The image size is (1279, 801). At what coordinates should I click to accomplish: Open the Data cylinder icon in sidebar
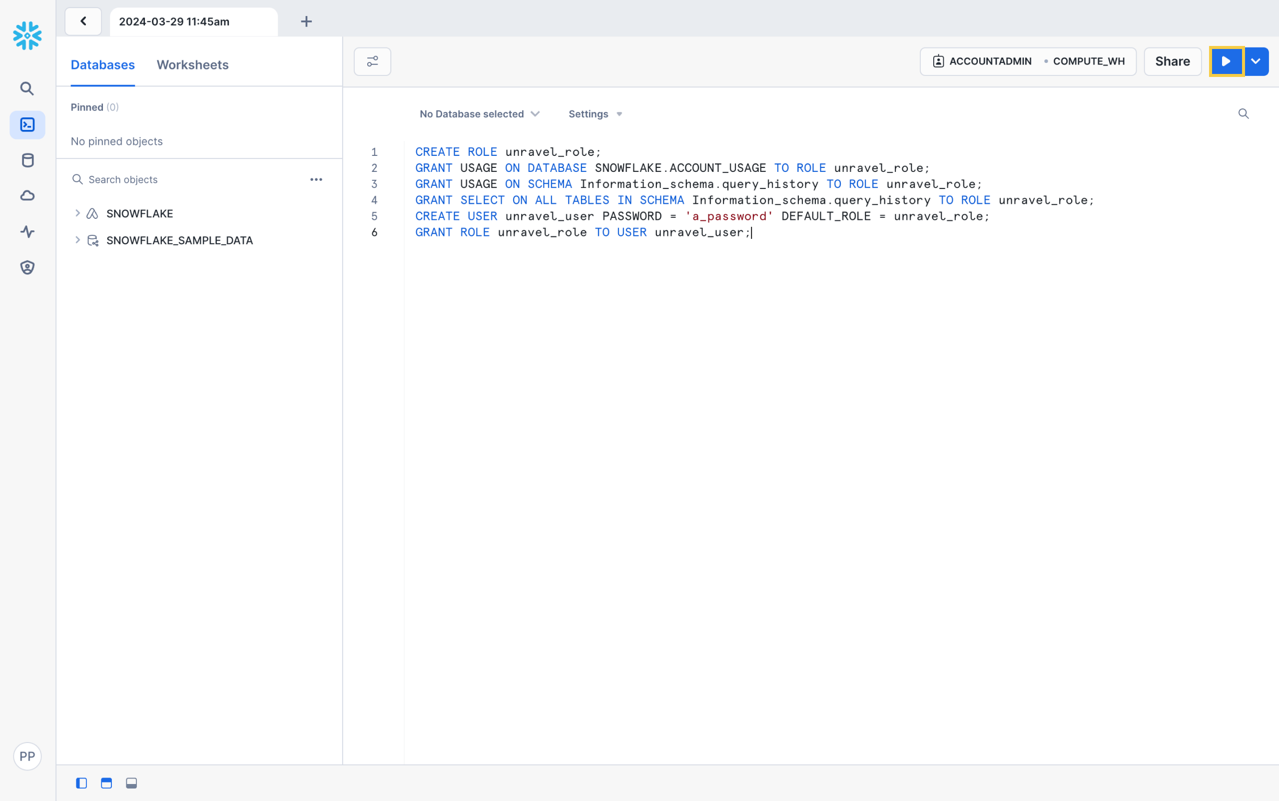(x=27, y=160)
